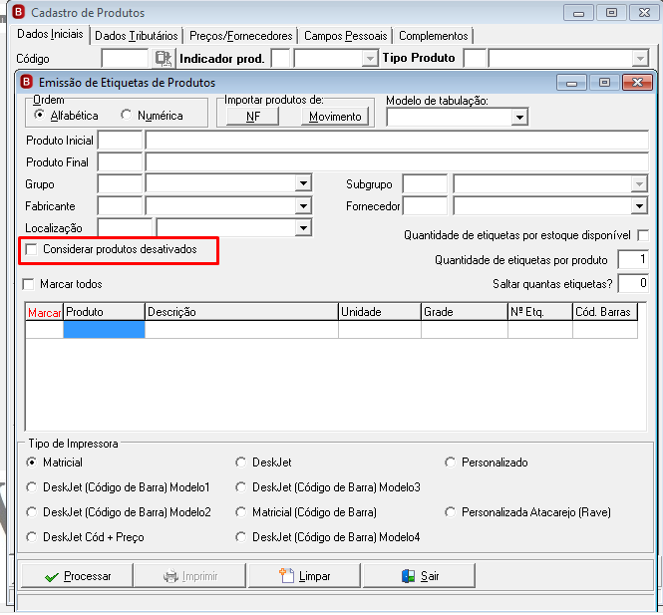Switch to Dados Iniciais tab
Viewport: 663px width, 615px height.
[x=50, y=34]
